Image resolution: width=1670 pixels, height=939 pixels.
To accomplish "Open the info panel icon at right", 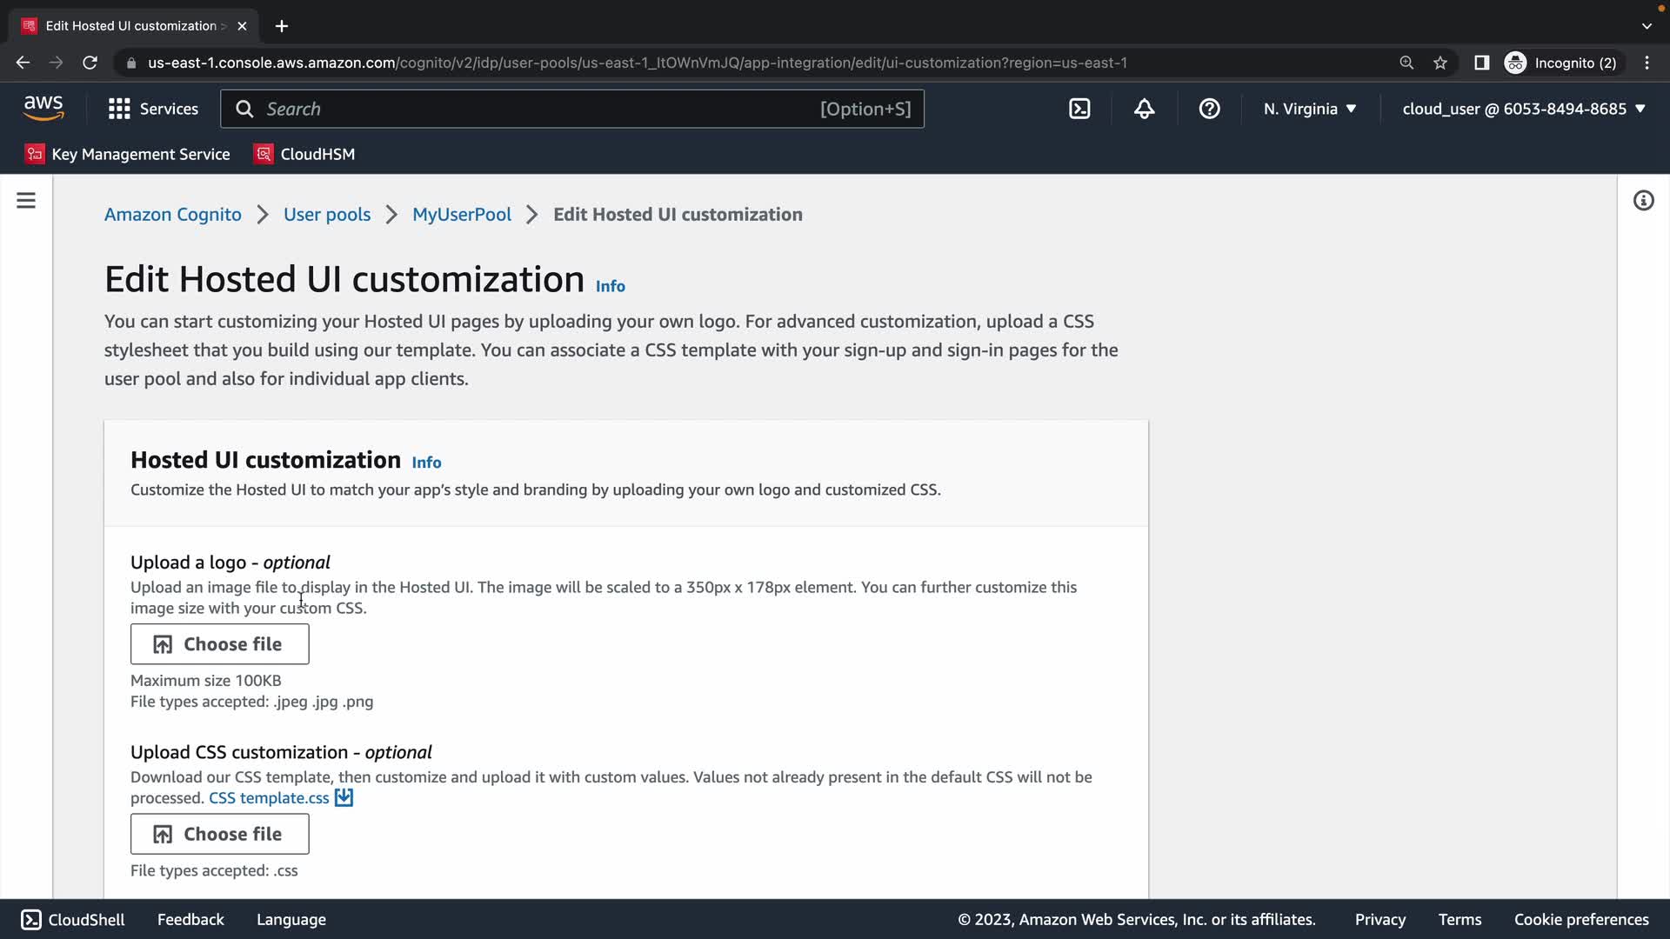I will point(1643,201).
